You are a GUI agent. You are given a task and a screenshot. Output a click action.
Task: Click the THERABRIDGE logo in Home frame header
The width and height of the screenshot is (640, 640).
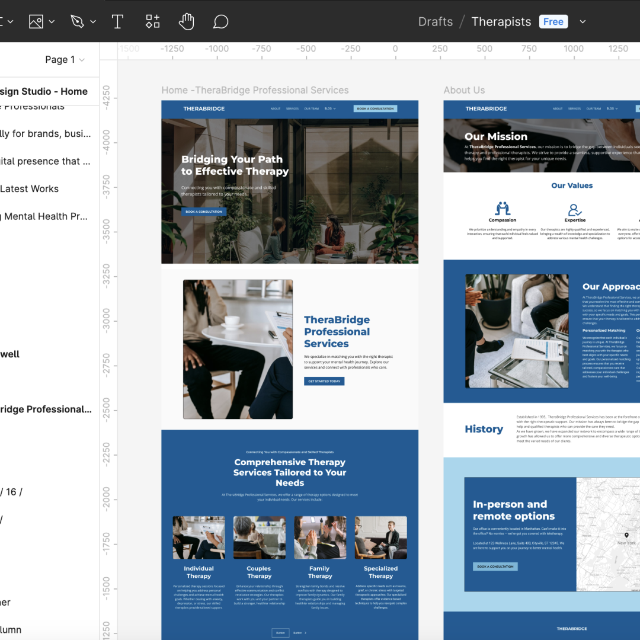click(204, 108)
